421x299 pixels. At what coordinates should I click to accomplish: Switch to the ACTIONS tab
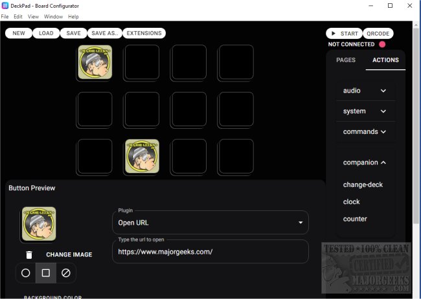[x=385, y=60]
